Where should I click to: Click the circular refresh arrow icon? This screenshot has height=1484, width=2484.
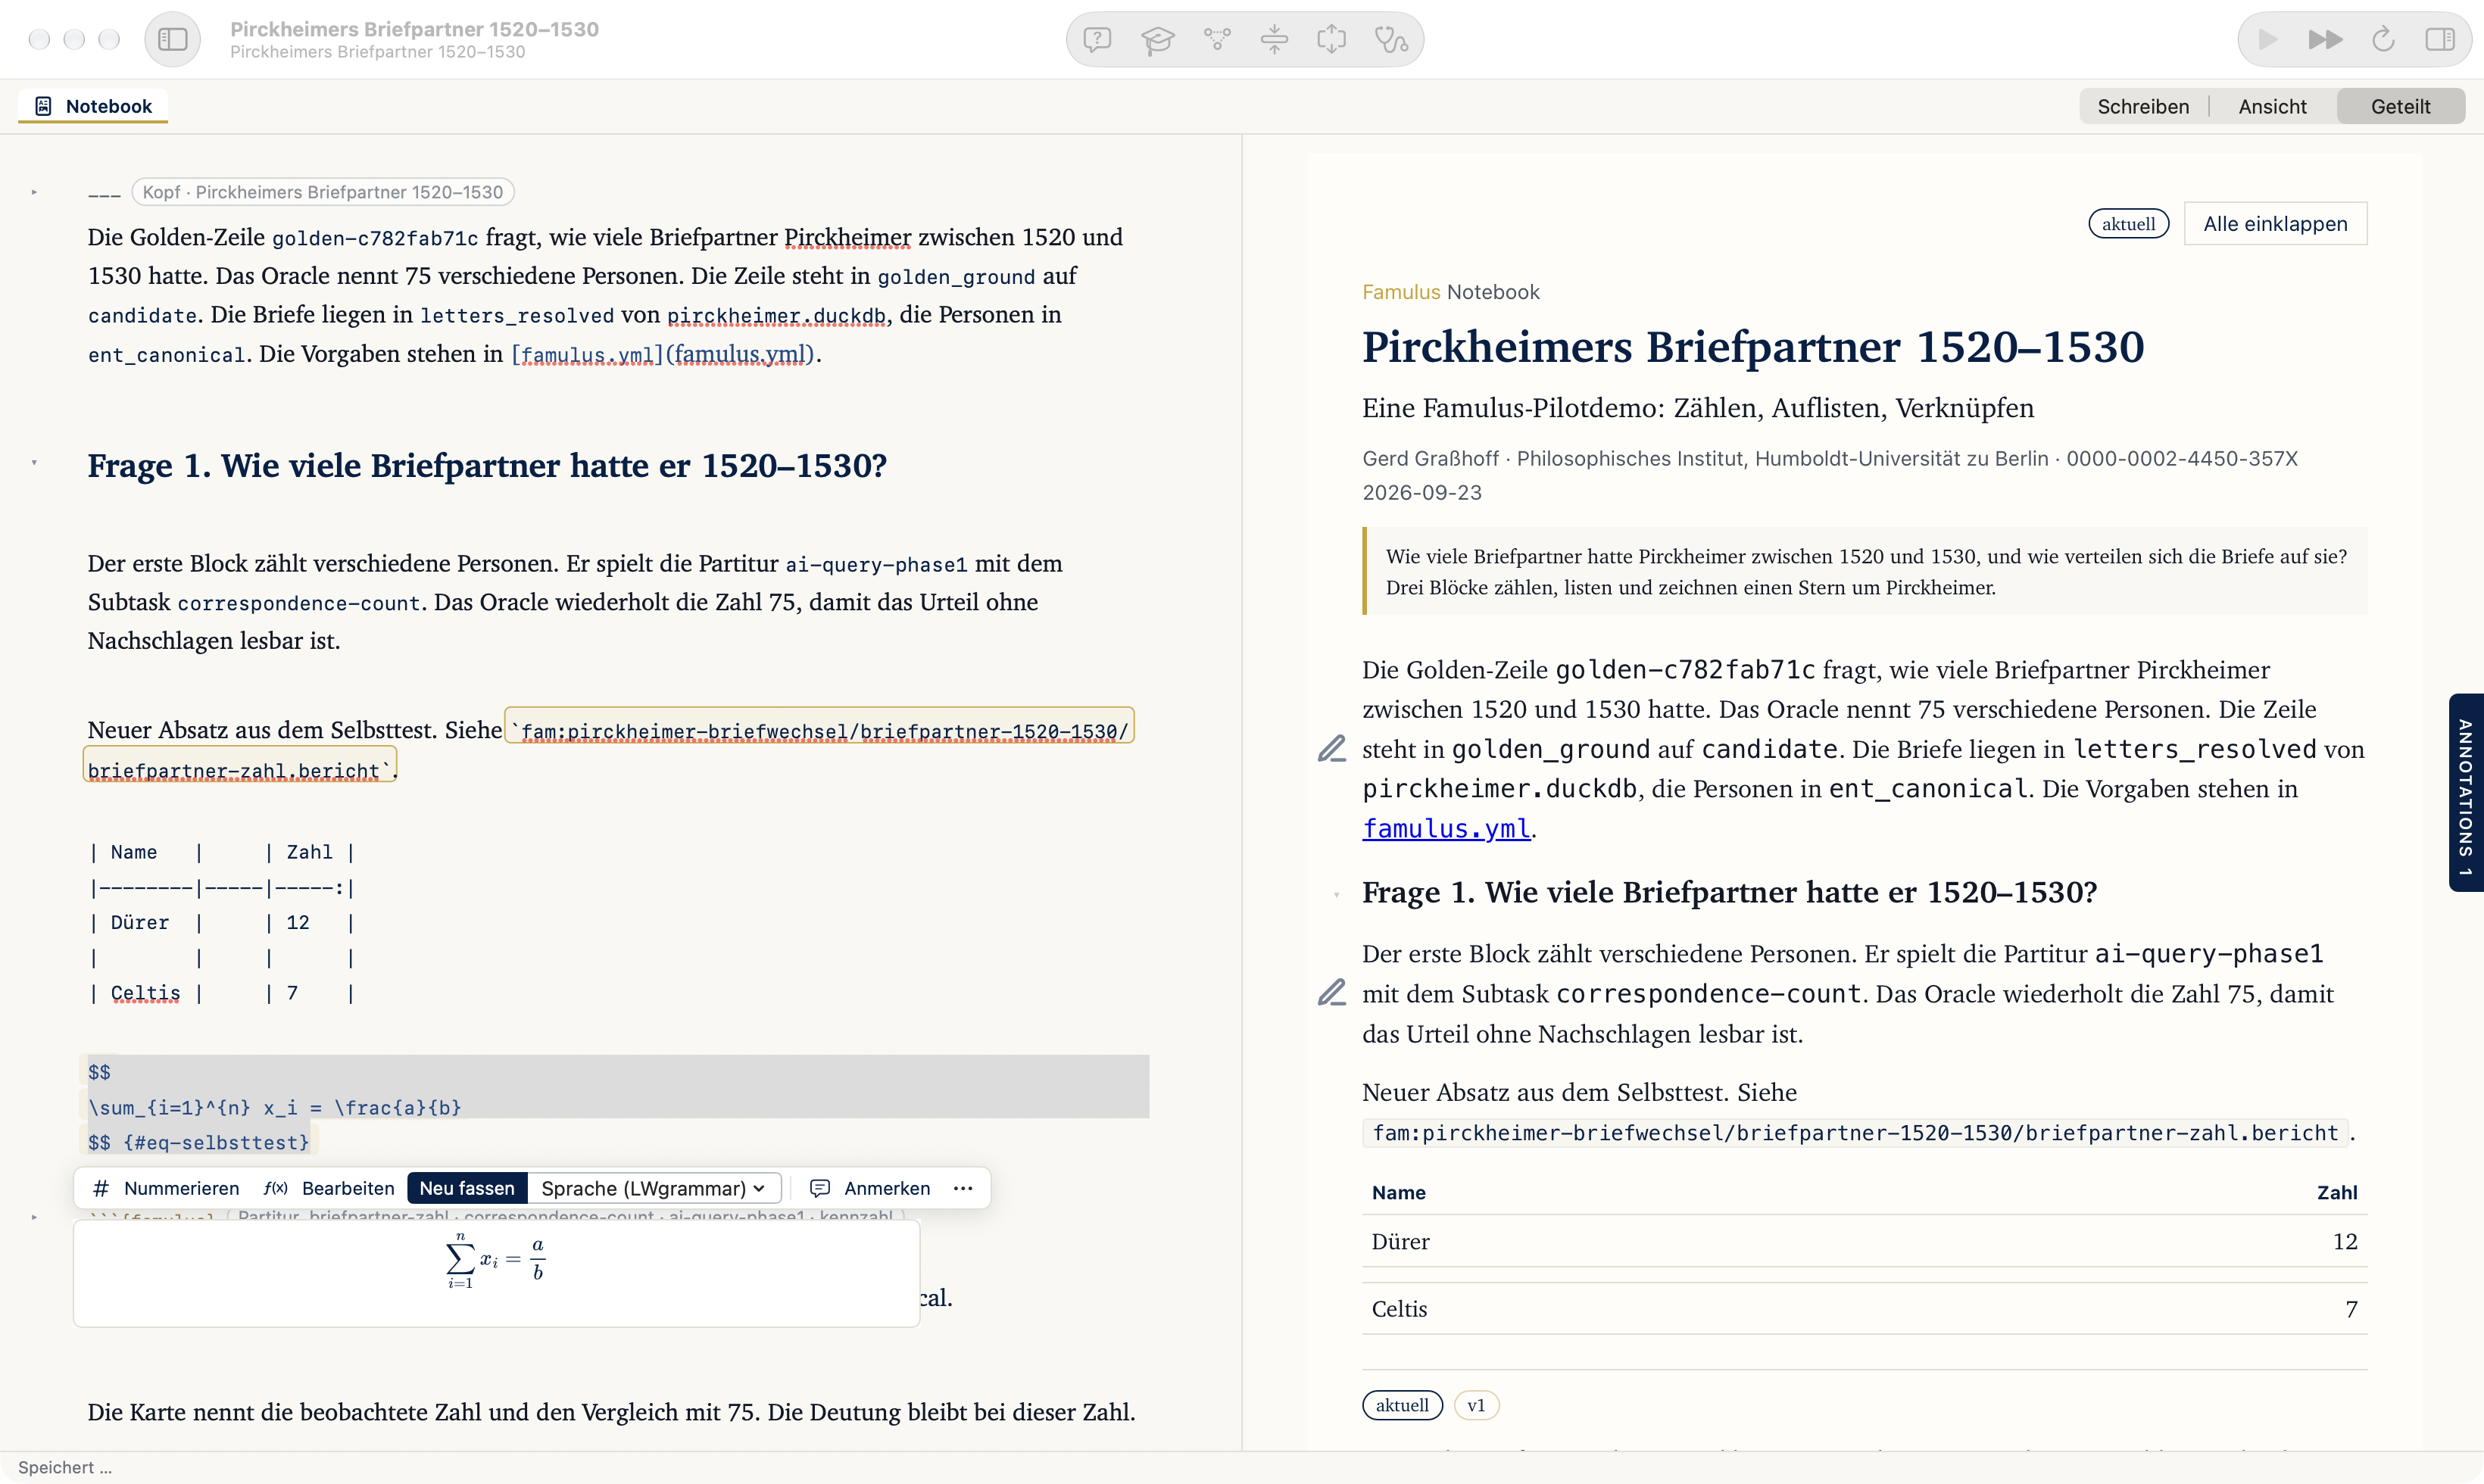pos(2383,39)
